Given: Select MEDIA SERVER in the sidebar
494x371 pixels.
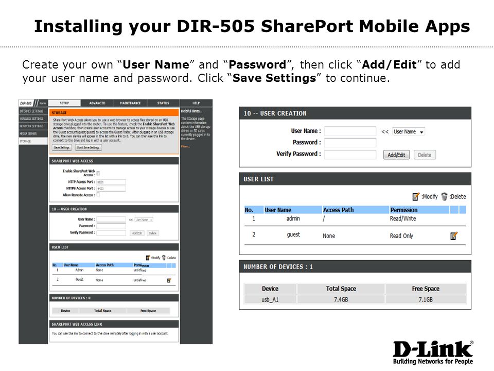Looking at the screenshot, I should coord(33,134).
